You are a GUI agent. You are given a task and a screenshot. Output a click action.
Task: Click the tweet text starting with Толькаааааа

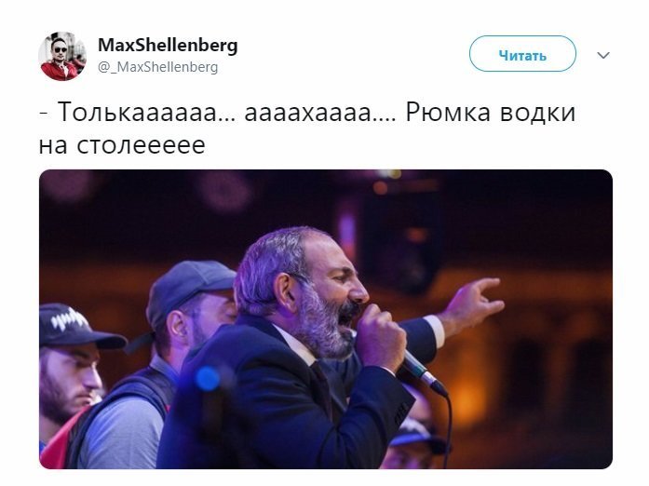coord(307,128)
